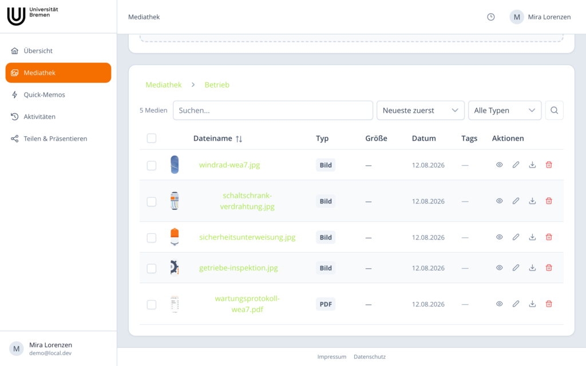Viewport: 586px width, 366px height.
Task: Edit sicherheitsunterweisung.jpg with the pencil icon
Action: (516, 237)
